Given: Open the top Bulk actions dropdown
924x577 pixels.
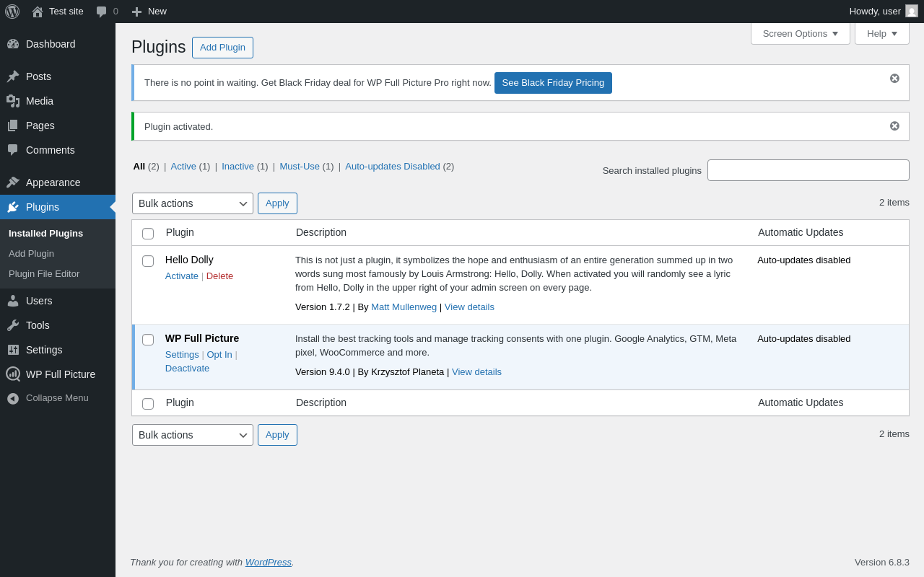Looking at the screenshot, I should [193, 203].
